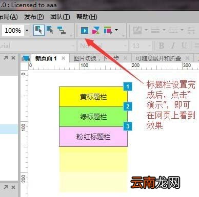Click the Publish generate icon

click(x=108, y=30)
